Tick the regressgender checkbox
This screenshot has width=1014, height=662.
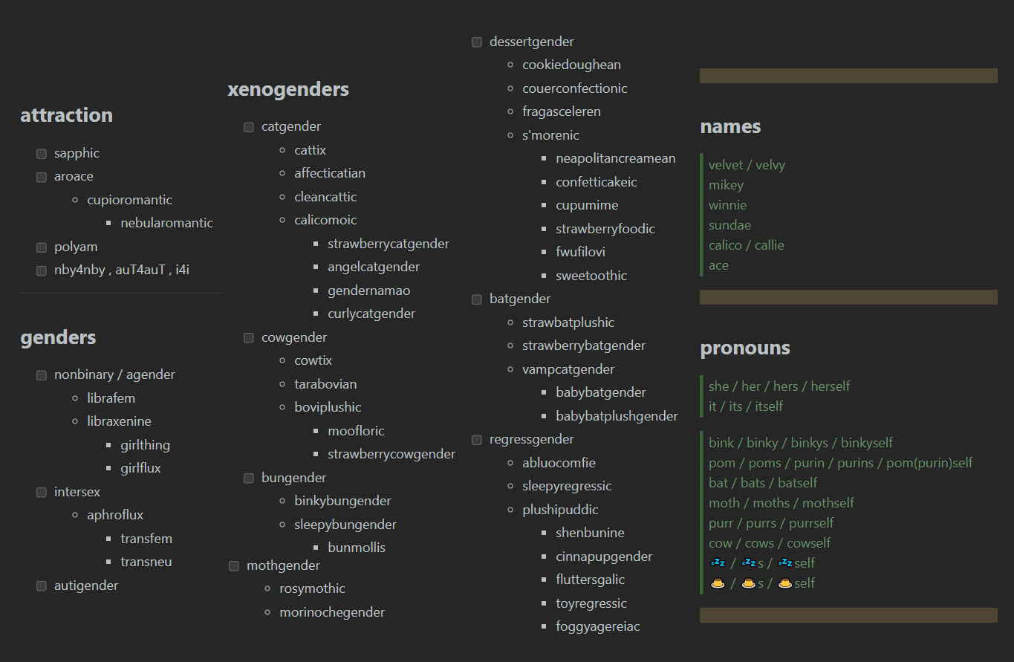[477, 440]
